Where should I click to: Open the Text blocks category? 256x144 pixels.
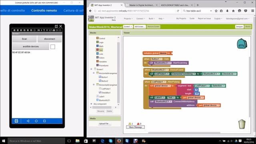pyautogui.click(x=100, y=50)
